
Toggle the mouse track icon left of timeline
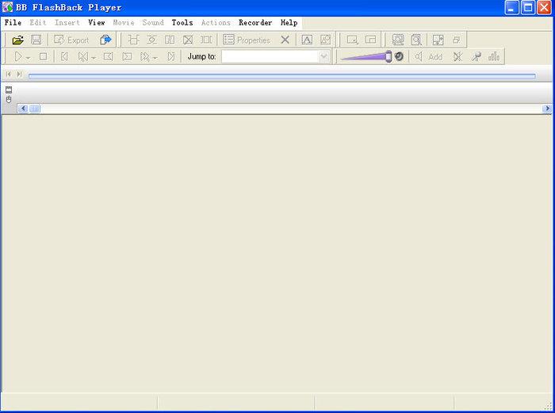9,99
